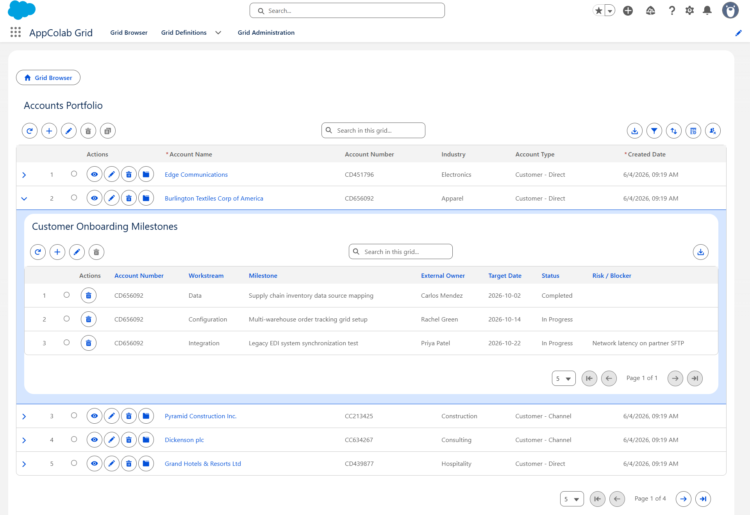Open the Grid Browser nav tab
Viewport: 750px width, 515px height.
[x=129, y=33]
